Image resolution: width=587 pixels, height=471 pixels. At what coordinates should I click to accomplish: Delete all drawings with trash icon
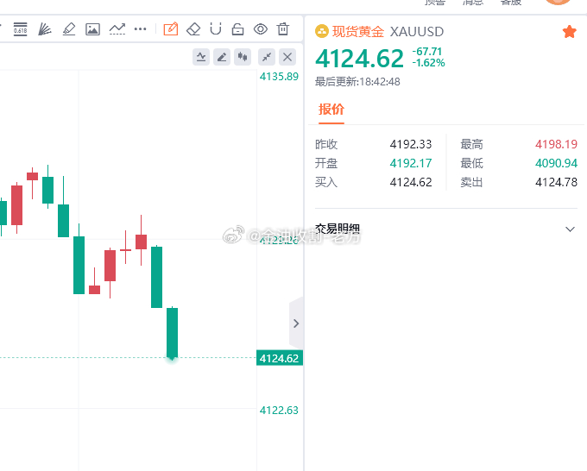[x=283, y=28]
